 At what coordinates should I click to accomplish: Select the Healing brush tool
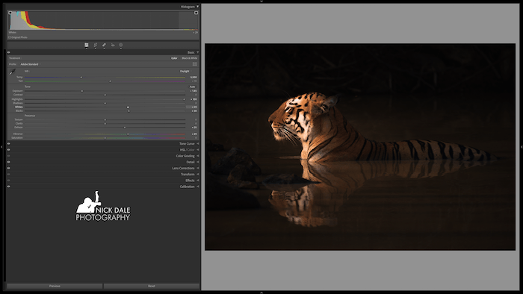click(104, 45)
